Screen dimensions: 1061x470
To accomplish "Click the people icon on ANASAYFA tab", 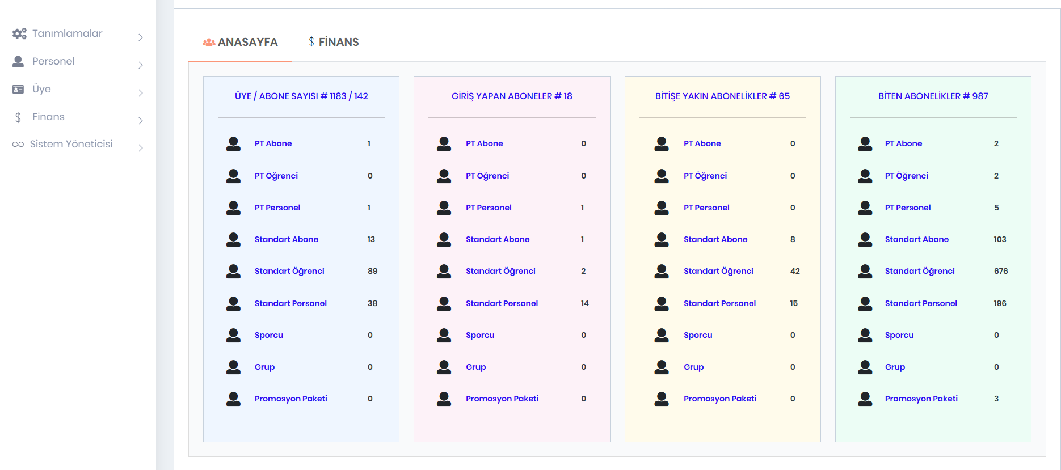I will point(209,42).
